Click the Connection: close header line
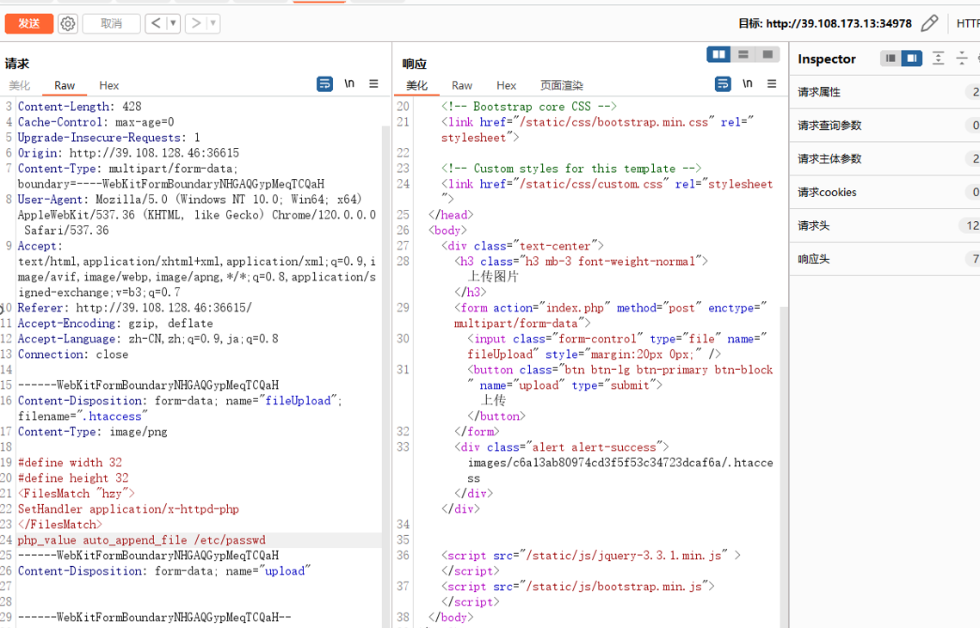The height and width of the screenshot is (628, 980). [x=72, y=354]
